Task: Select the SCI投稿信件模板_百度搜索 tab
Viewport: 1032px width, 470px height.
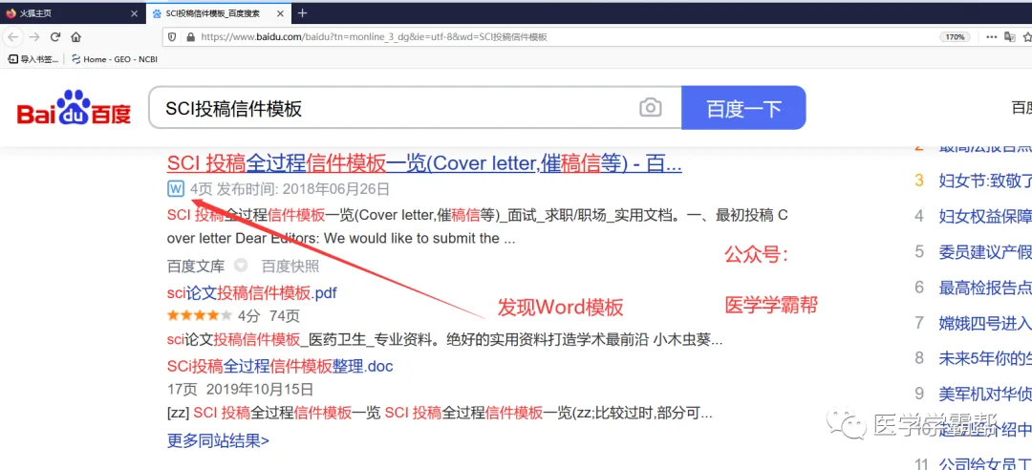Action: pos(217,13)
